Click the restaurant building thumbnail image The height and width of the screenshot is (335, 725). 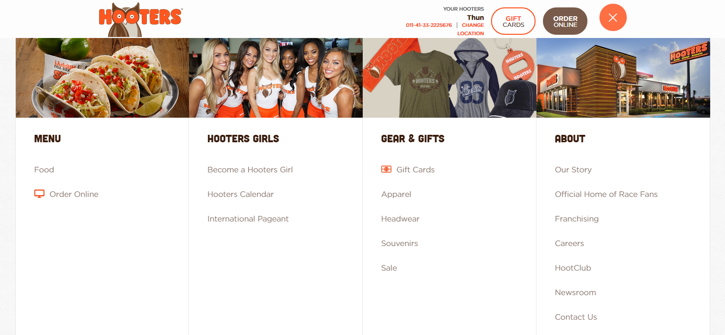[x=623, y=78]
